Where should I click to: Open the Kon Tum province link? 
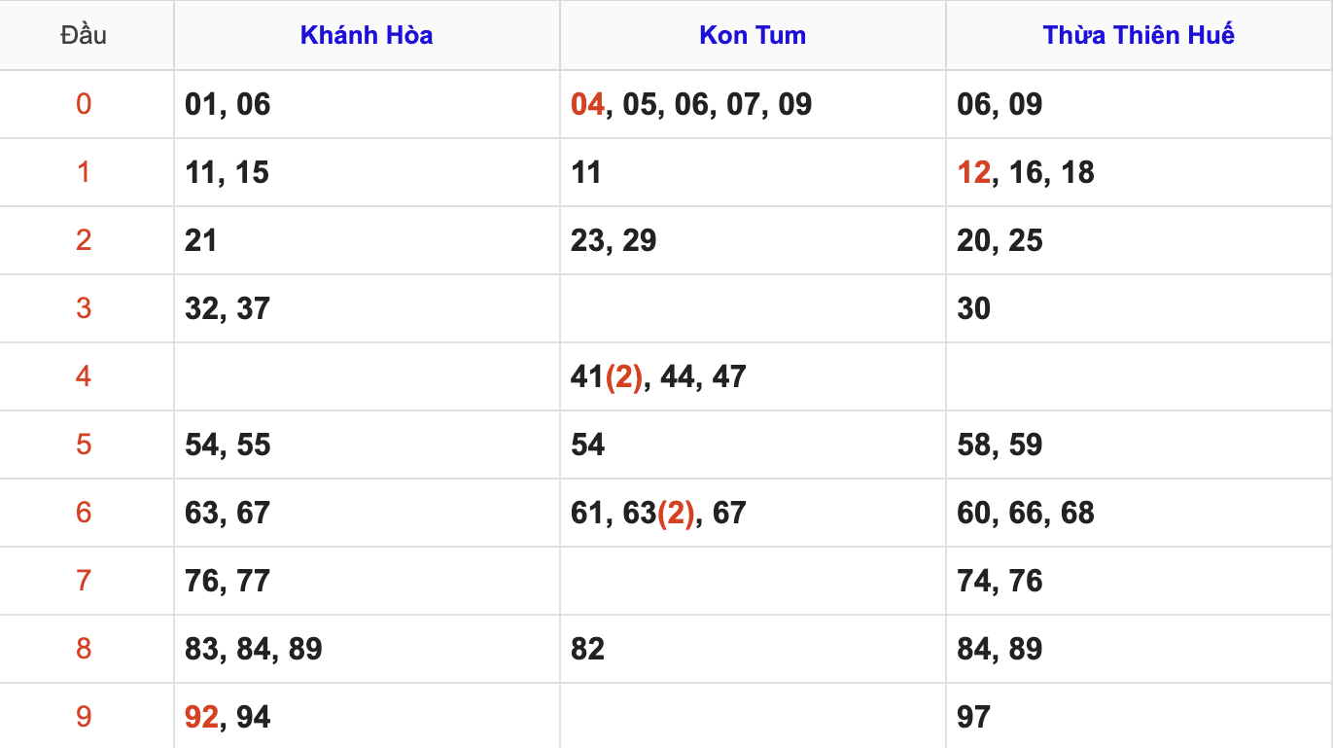tap(753, 36)
